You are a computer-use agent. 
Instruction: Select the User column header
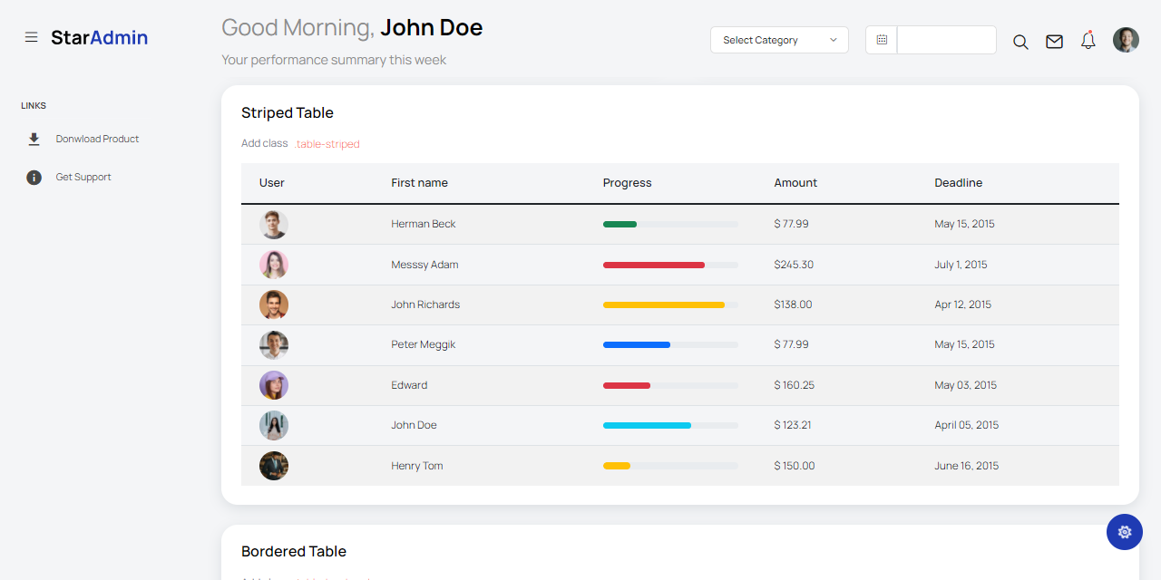point(271,182)
